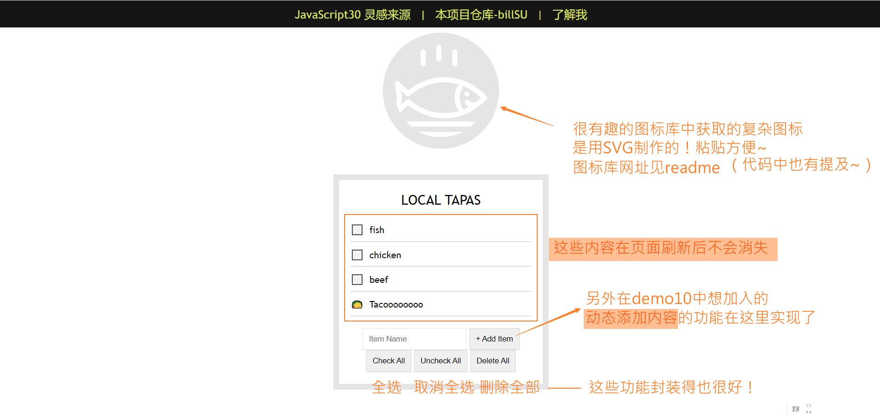
Task: Toggle the taco icon next to Tacooooooooo
Action: (357, 304)
